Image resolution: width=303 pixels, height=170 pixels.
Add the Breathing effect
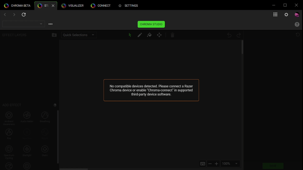click(x=45, y=115)
